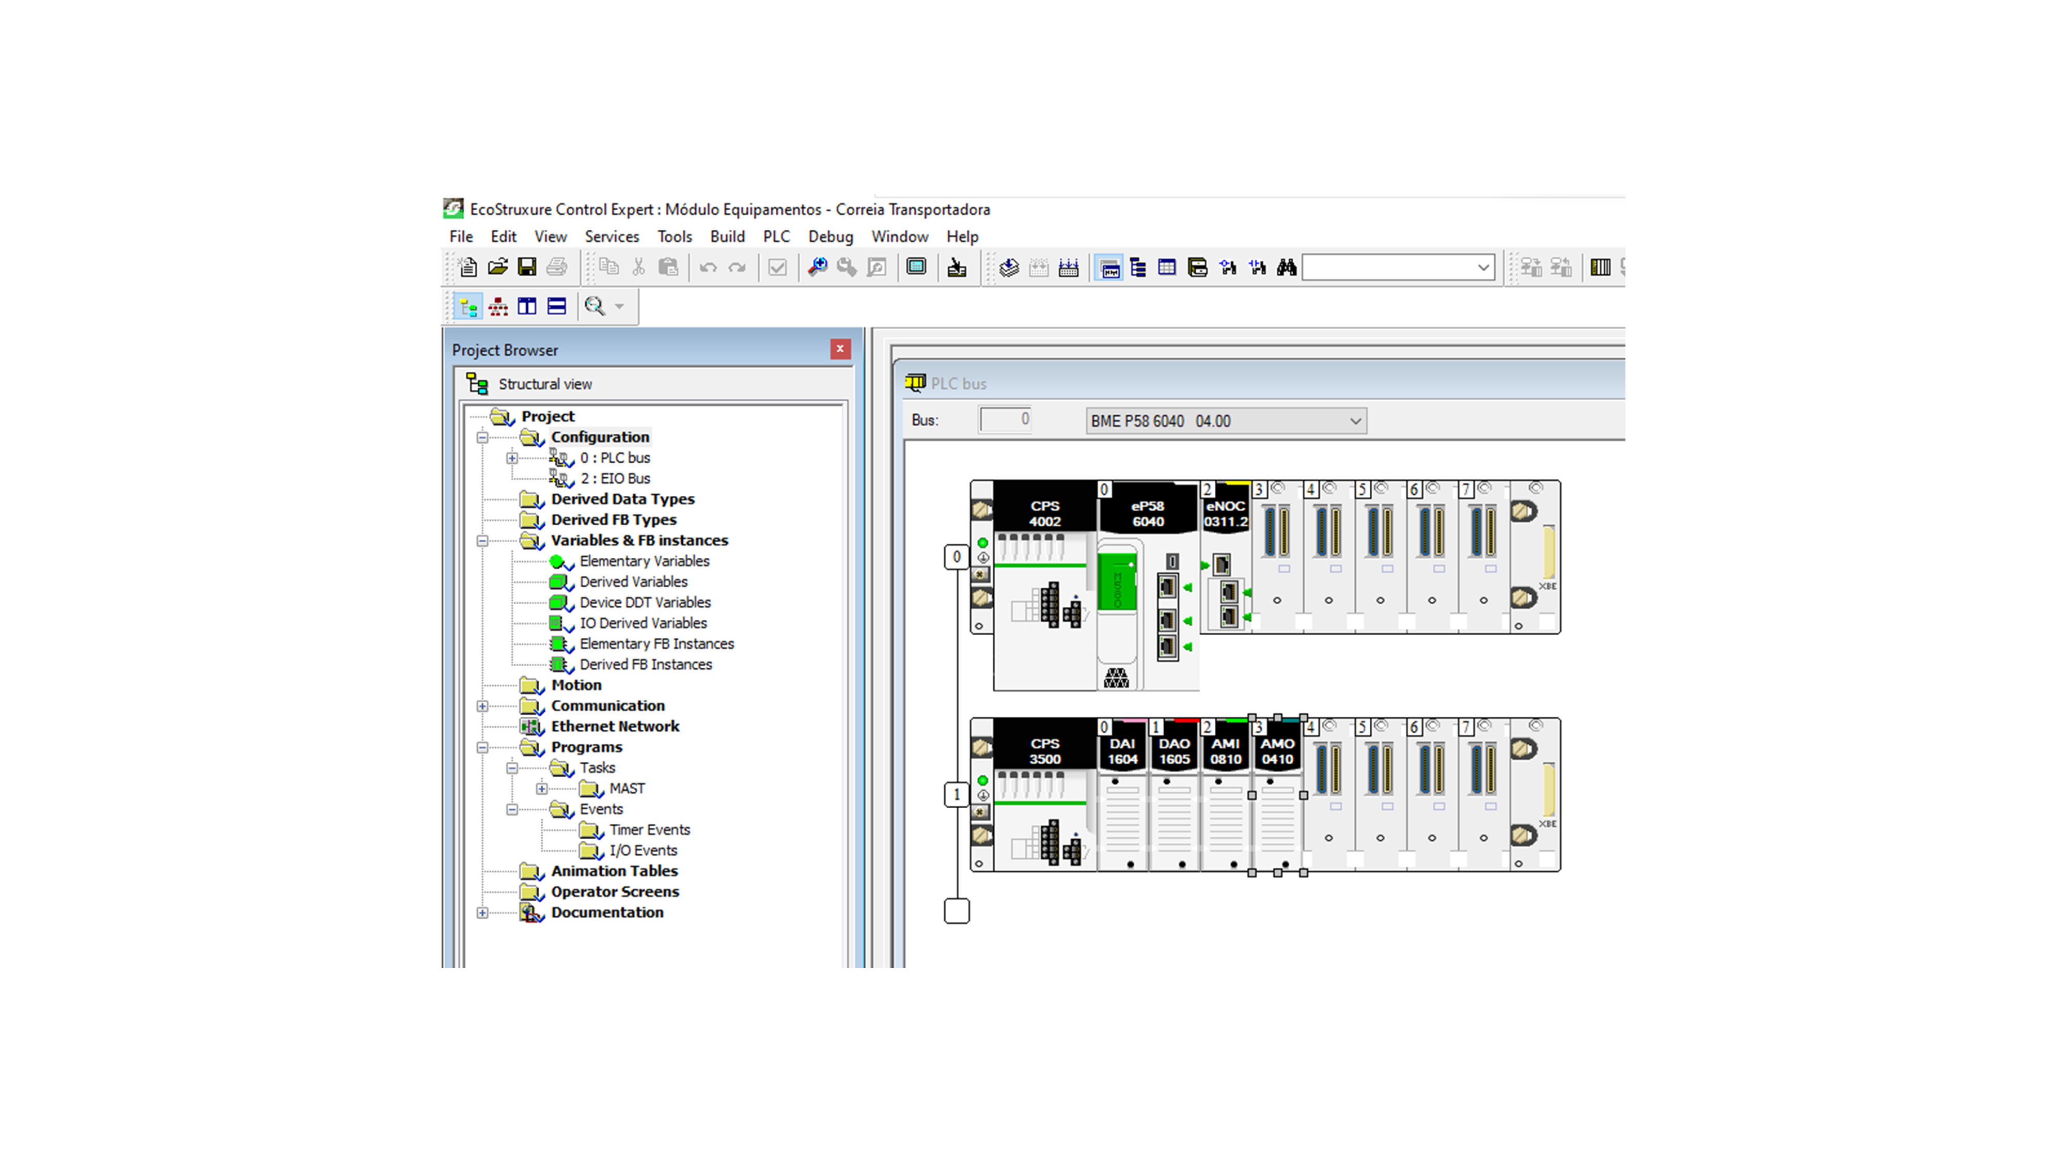Switch to Functional view red hierarchy icon

[x=498, y=306]
